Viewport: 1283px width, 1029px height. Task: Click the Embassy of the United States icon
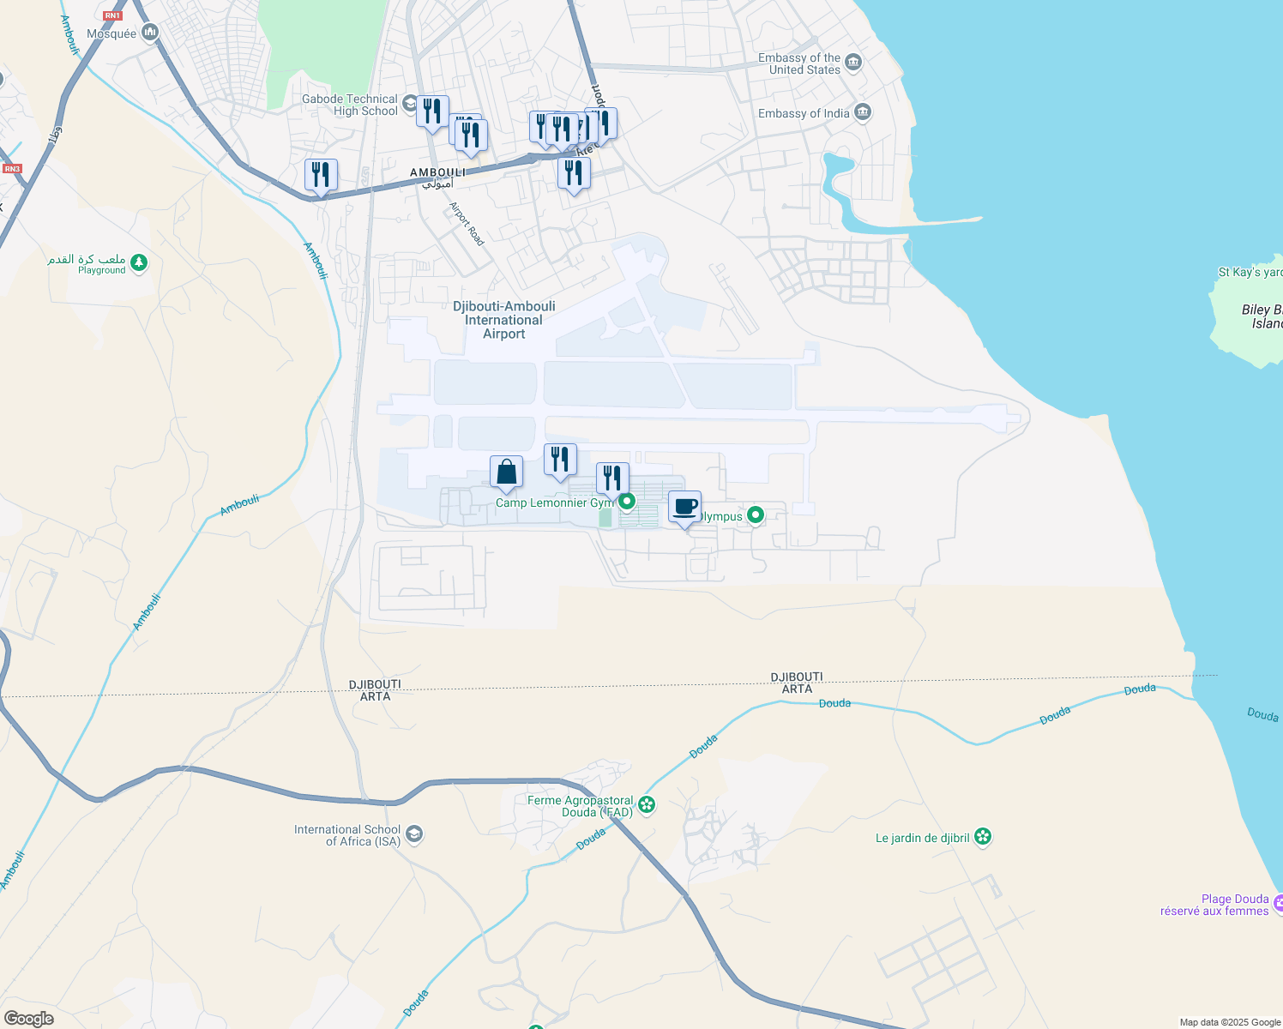pos(853,62)
